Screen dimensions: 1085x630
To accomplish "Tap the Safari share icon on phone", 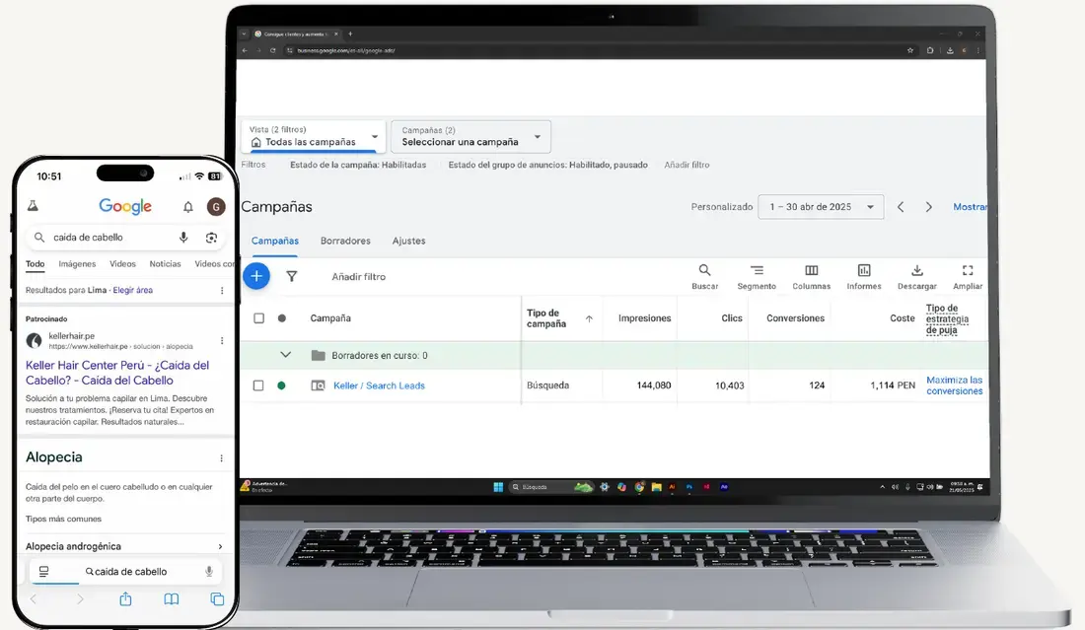I will point(125,598).
